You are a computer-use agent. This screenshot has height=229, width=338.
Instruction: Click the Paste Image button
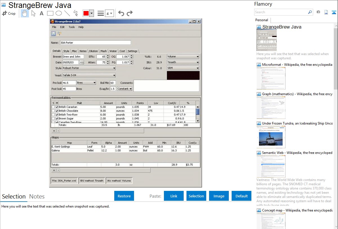click(x=219, y=196)
